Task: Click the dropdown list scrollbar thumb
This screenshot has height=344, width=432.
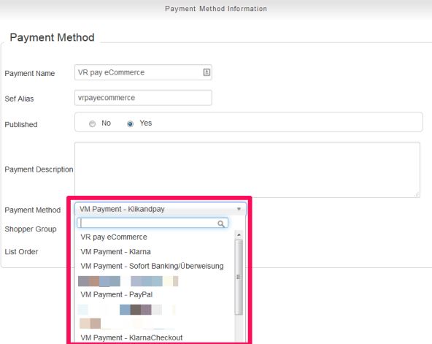Action: click(239, 277)
